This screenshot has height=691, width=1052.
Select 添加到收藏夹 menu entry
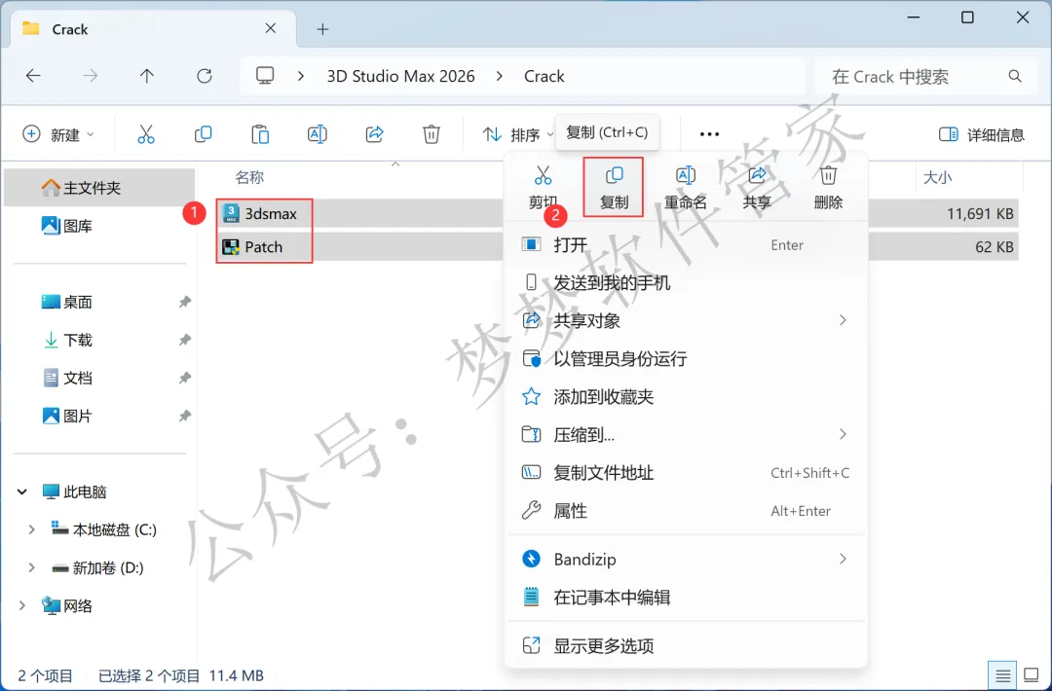(686, 397)
